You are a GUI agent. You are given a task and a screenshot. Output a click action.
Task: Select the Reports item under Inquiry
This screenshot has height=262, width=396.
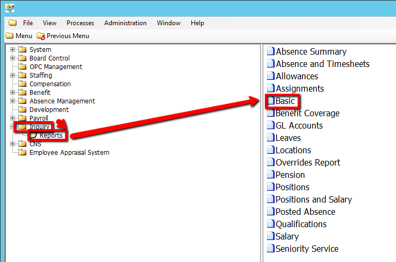coord(51,136)
